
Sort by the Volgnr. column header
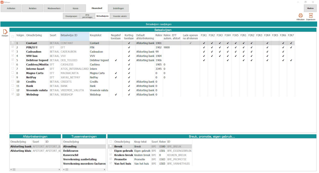(21, 36)
